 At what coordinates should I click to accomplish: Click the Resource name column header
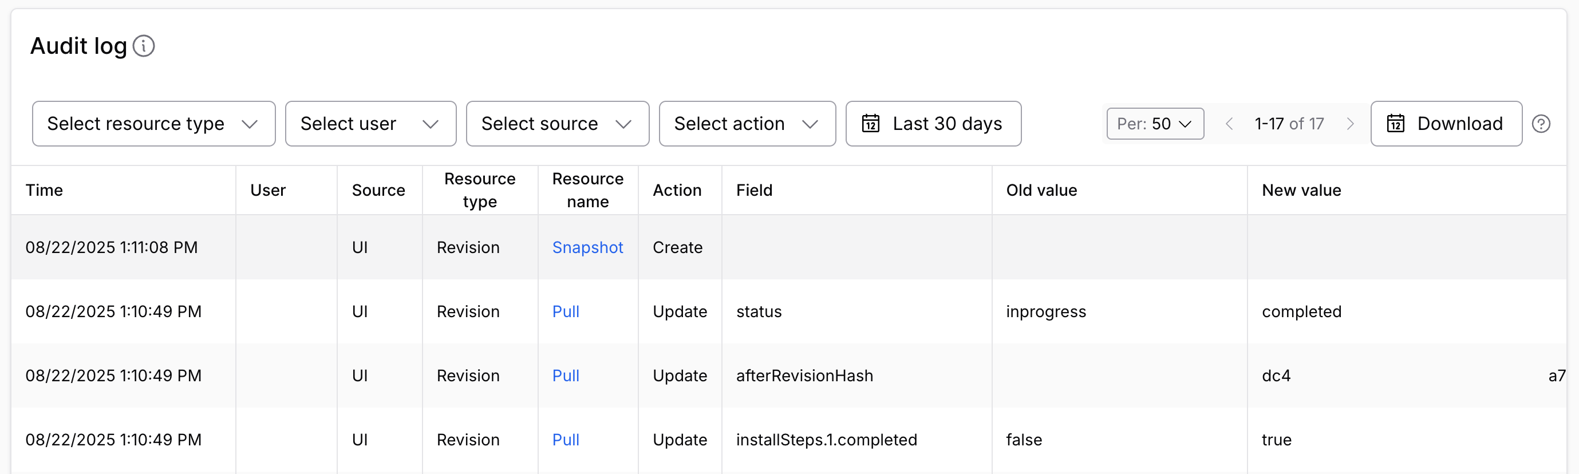tap(587, 191)
